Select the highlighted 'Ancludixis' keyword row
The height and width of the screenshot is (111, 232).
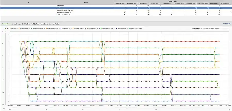[116, 8]
